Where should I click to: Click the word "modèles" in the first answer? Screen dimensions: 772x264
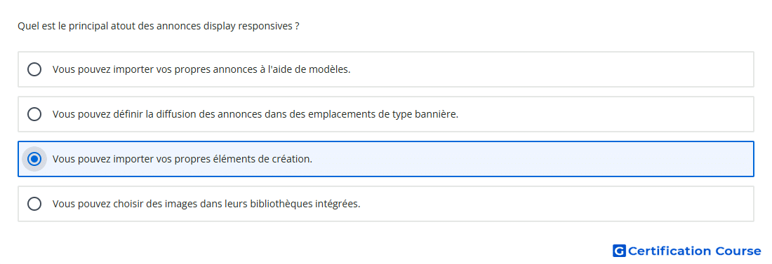point(329,69)
